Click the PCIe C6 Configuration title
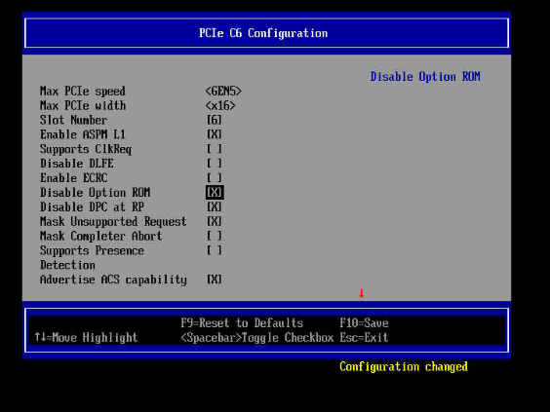 (263, 33)
